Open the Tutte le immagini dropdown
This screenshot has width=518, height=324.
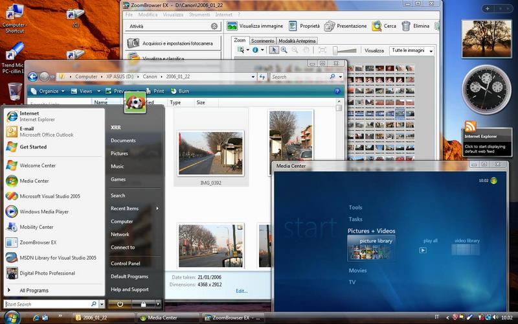click(411, 50)
